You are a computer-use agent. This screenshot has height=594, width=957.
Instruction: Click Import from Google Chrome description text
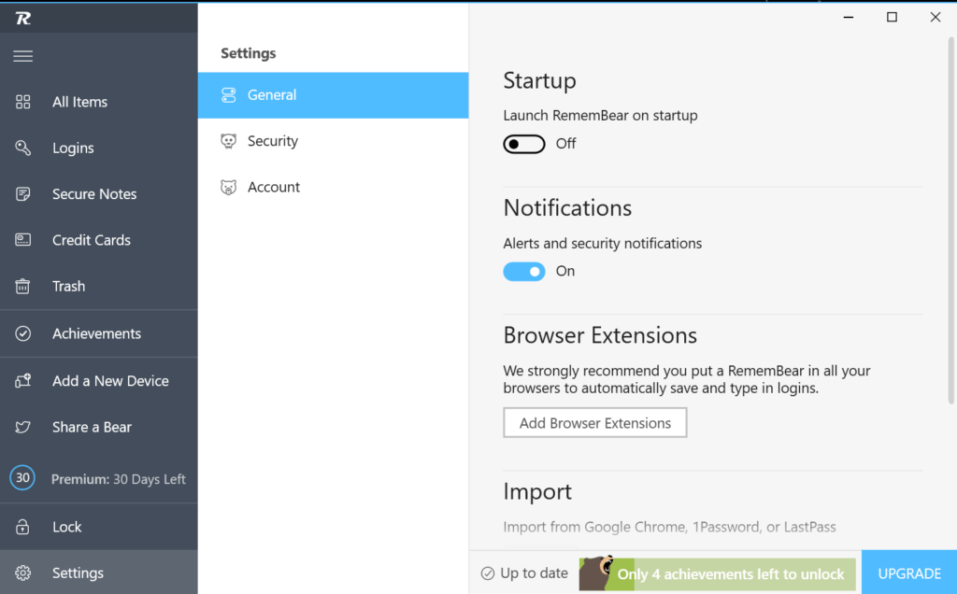669,527
